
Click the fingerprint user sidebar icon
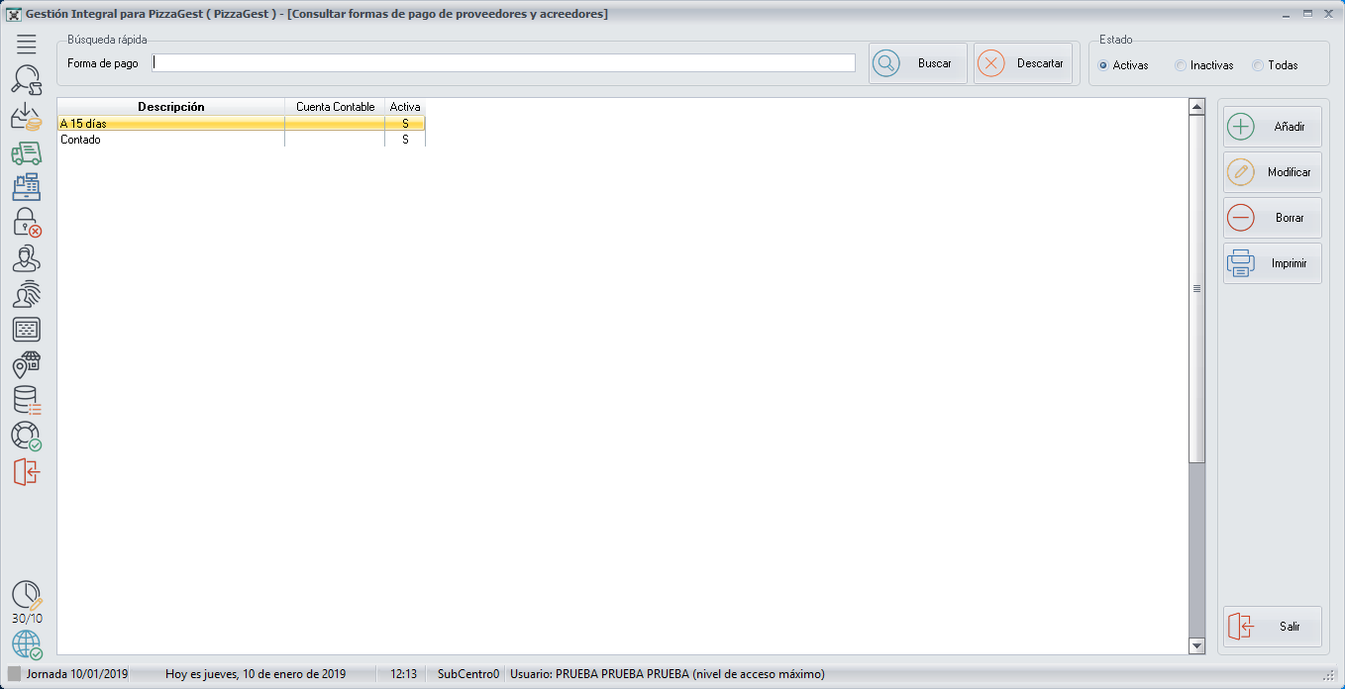27,294
